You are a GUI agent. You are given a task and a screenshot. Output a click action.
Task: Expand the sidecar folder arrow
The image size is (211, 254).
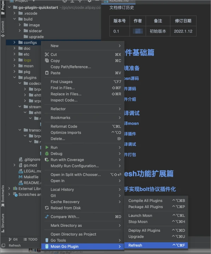pos(19,31)
